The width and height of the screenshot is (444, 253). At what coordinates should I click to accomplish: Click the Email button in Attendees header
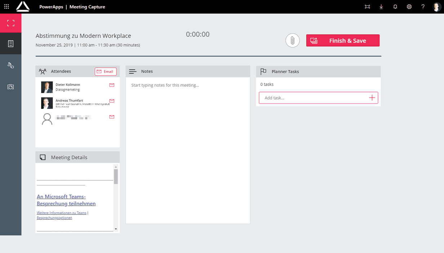click(106, 72)
